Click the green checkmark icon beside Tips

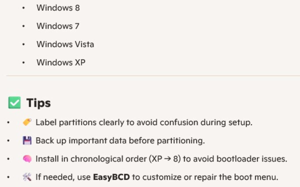[x=15, y=103]
